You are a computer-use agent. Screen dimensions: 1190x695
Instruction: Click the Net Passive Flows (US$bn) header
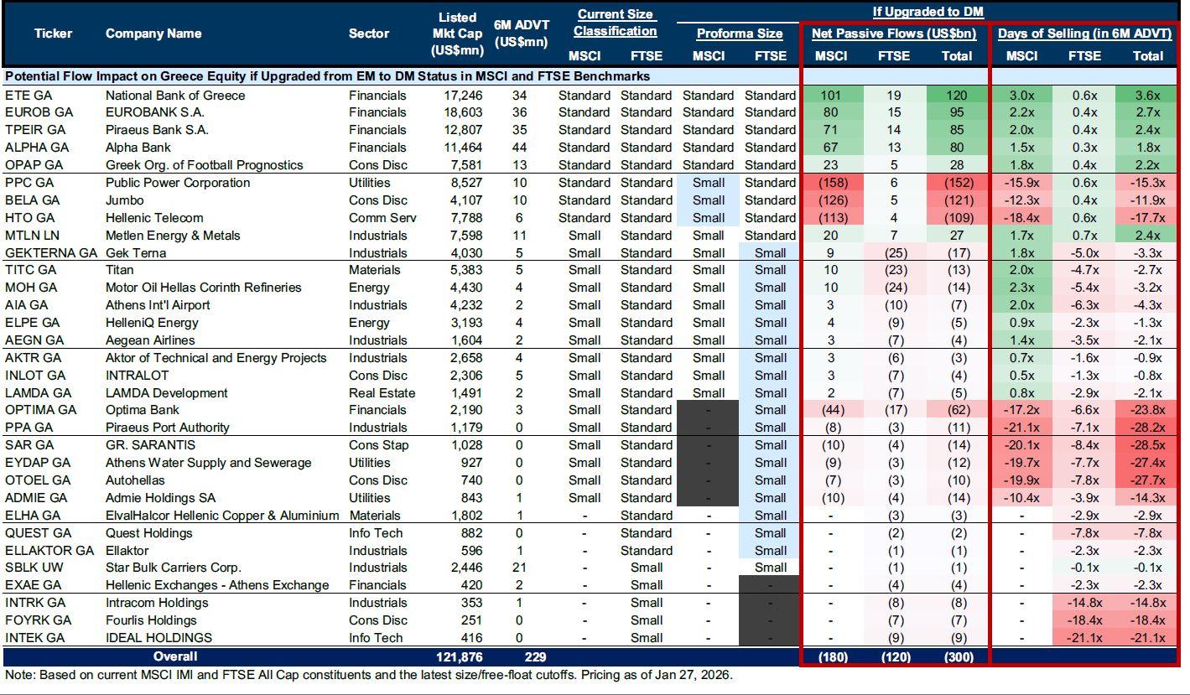pyautogui.click(x=893, y=34)
